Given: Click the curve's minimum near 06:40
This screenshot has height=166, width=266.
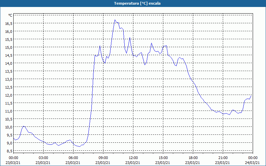Looking at the screenshot, I should tap(80, 146).
